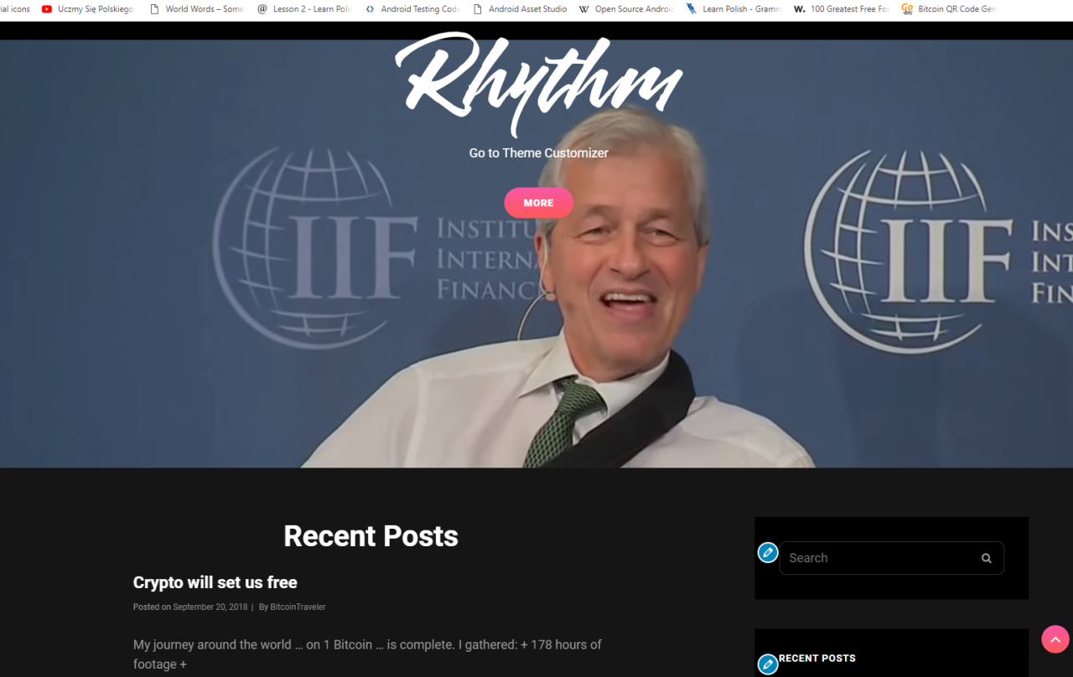Open the Crypto will set us free post
This screenshot has width=1073, height=677.
pyautogui.click(x=215, y=582)
